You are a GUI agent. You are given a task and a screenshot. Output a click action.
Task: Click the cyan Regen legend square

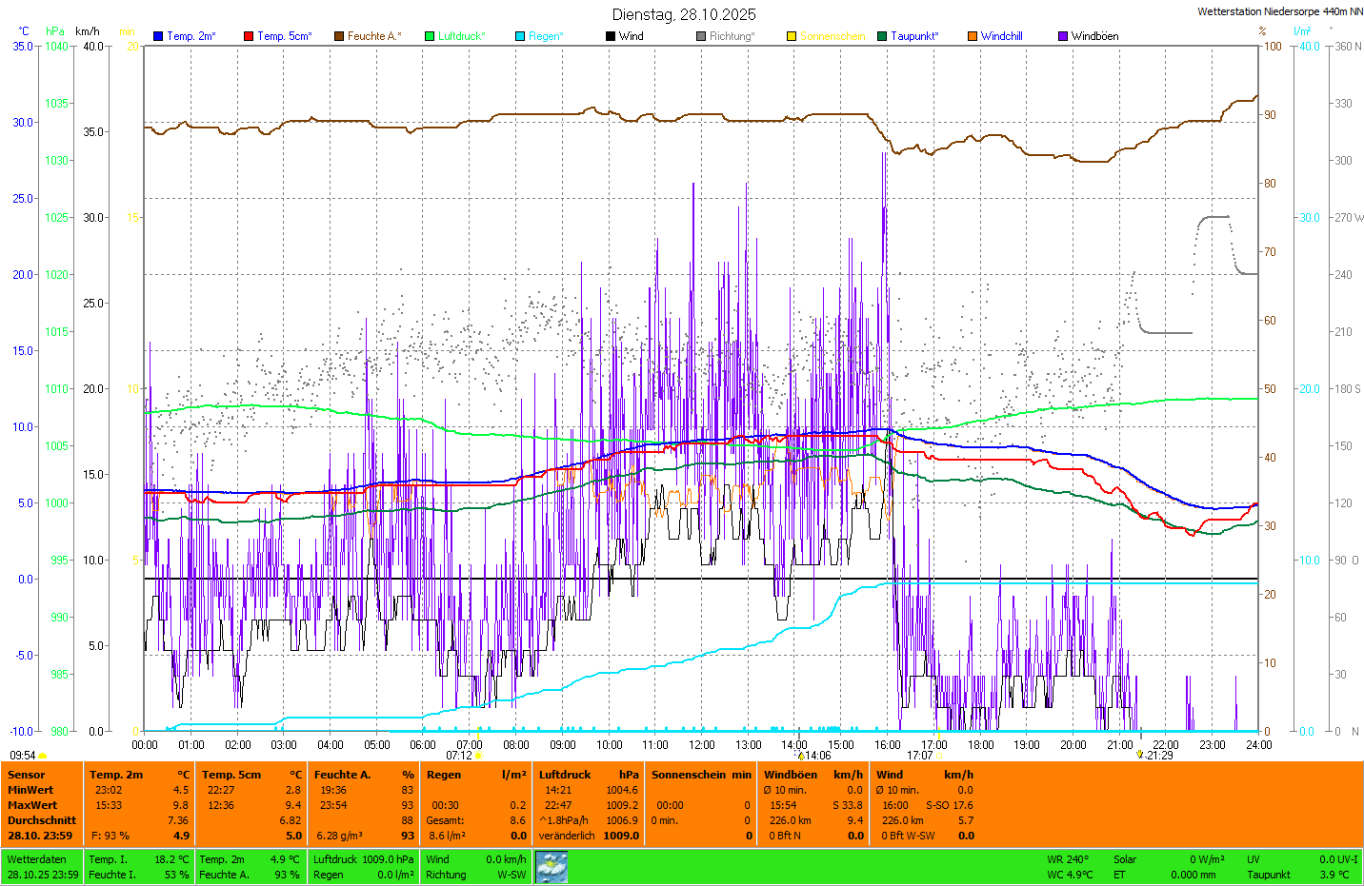pos(520,36)
